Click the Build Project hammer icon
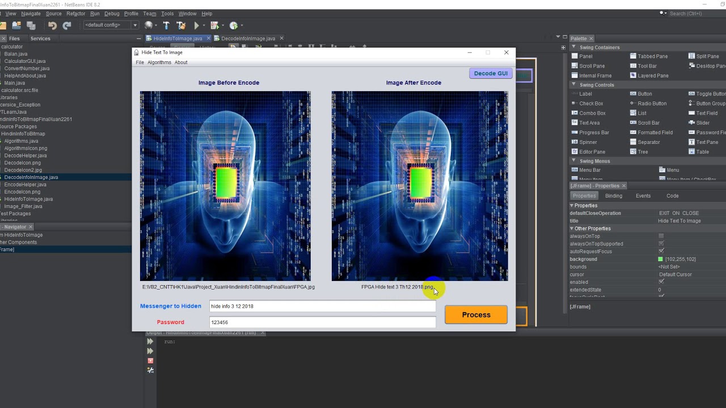726x408 pixels. pos(166,25)
